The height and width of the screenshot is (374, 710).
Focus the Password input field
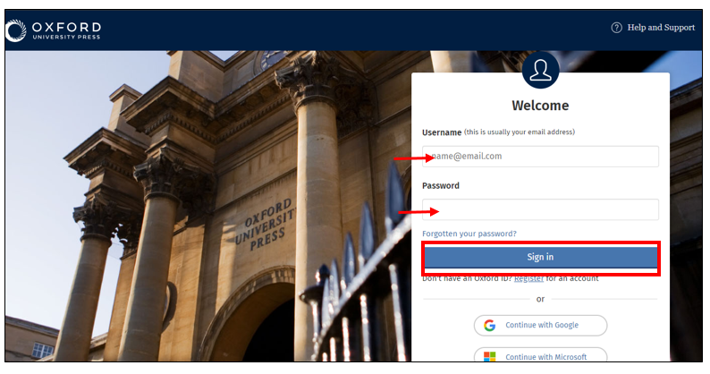click(x=540, y=209)
